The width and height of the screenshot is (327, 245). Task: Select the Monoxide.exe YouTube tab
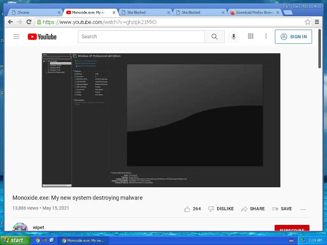[x=90, y=12]
